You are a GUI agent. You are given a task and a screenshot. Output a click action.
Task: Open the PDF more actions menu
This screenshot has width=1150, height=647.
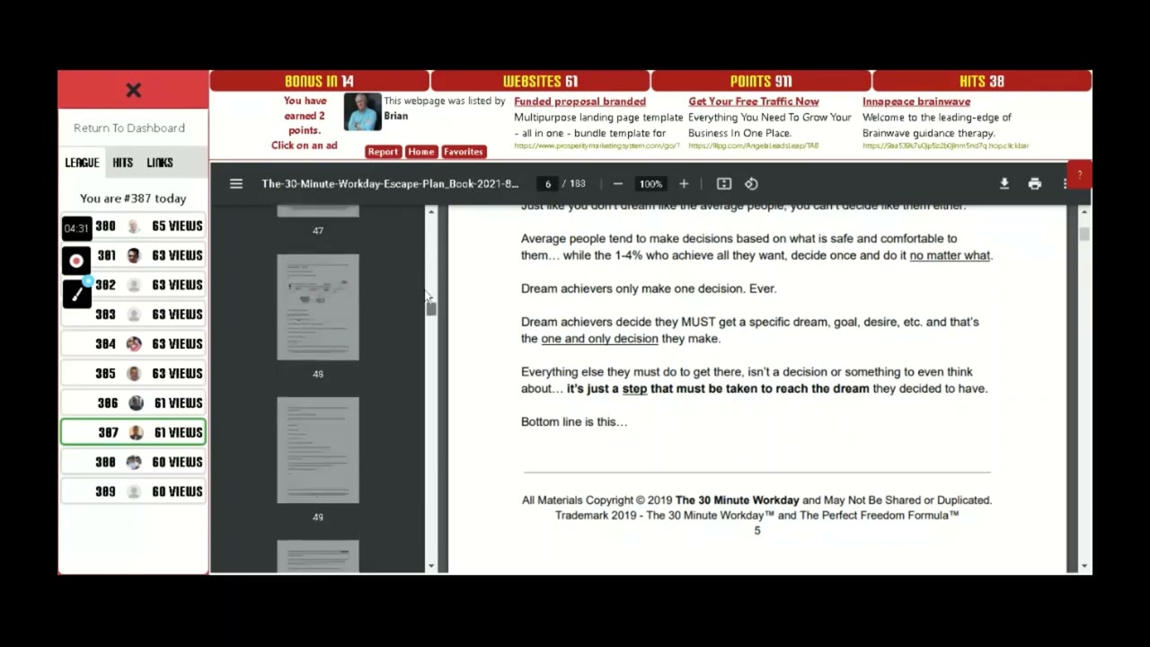coord(1064,183)
